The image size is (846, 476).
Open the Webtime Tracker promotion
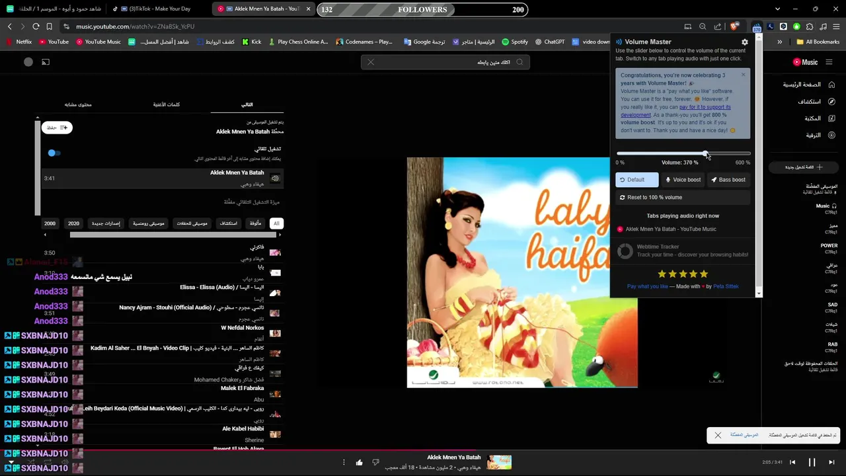[683, 251]
